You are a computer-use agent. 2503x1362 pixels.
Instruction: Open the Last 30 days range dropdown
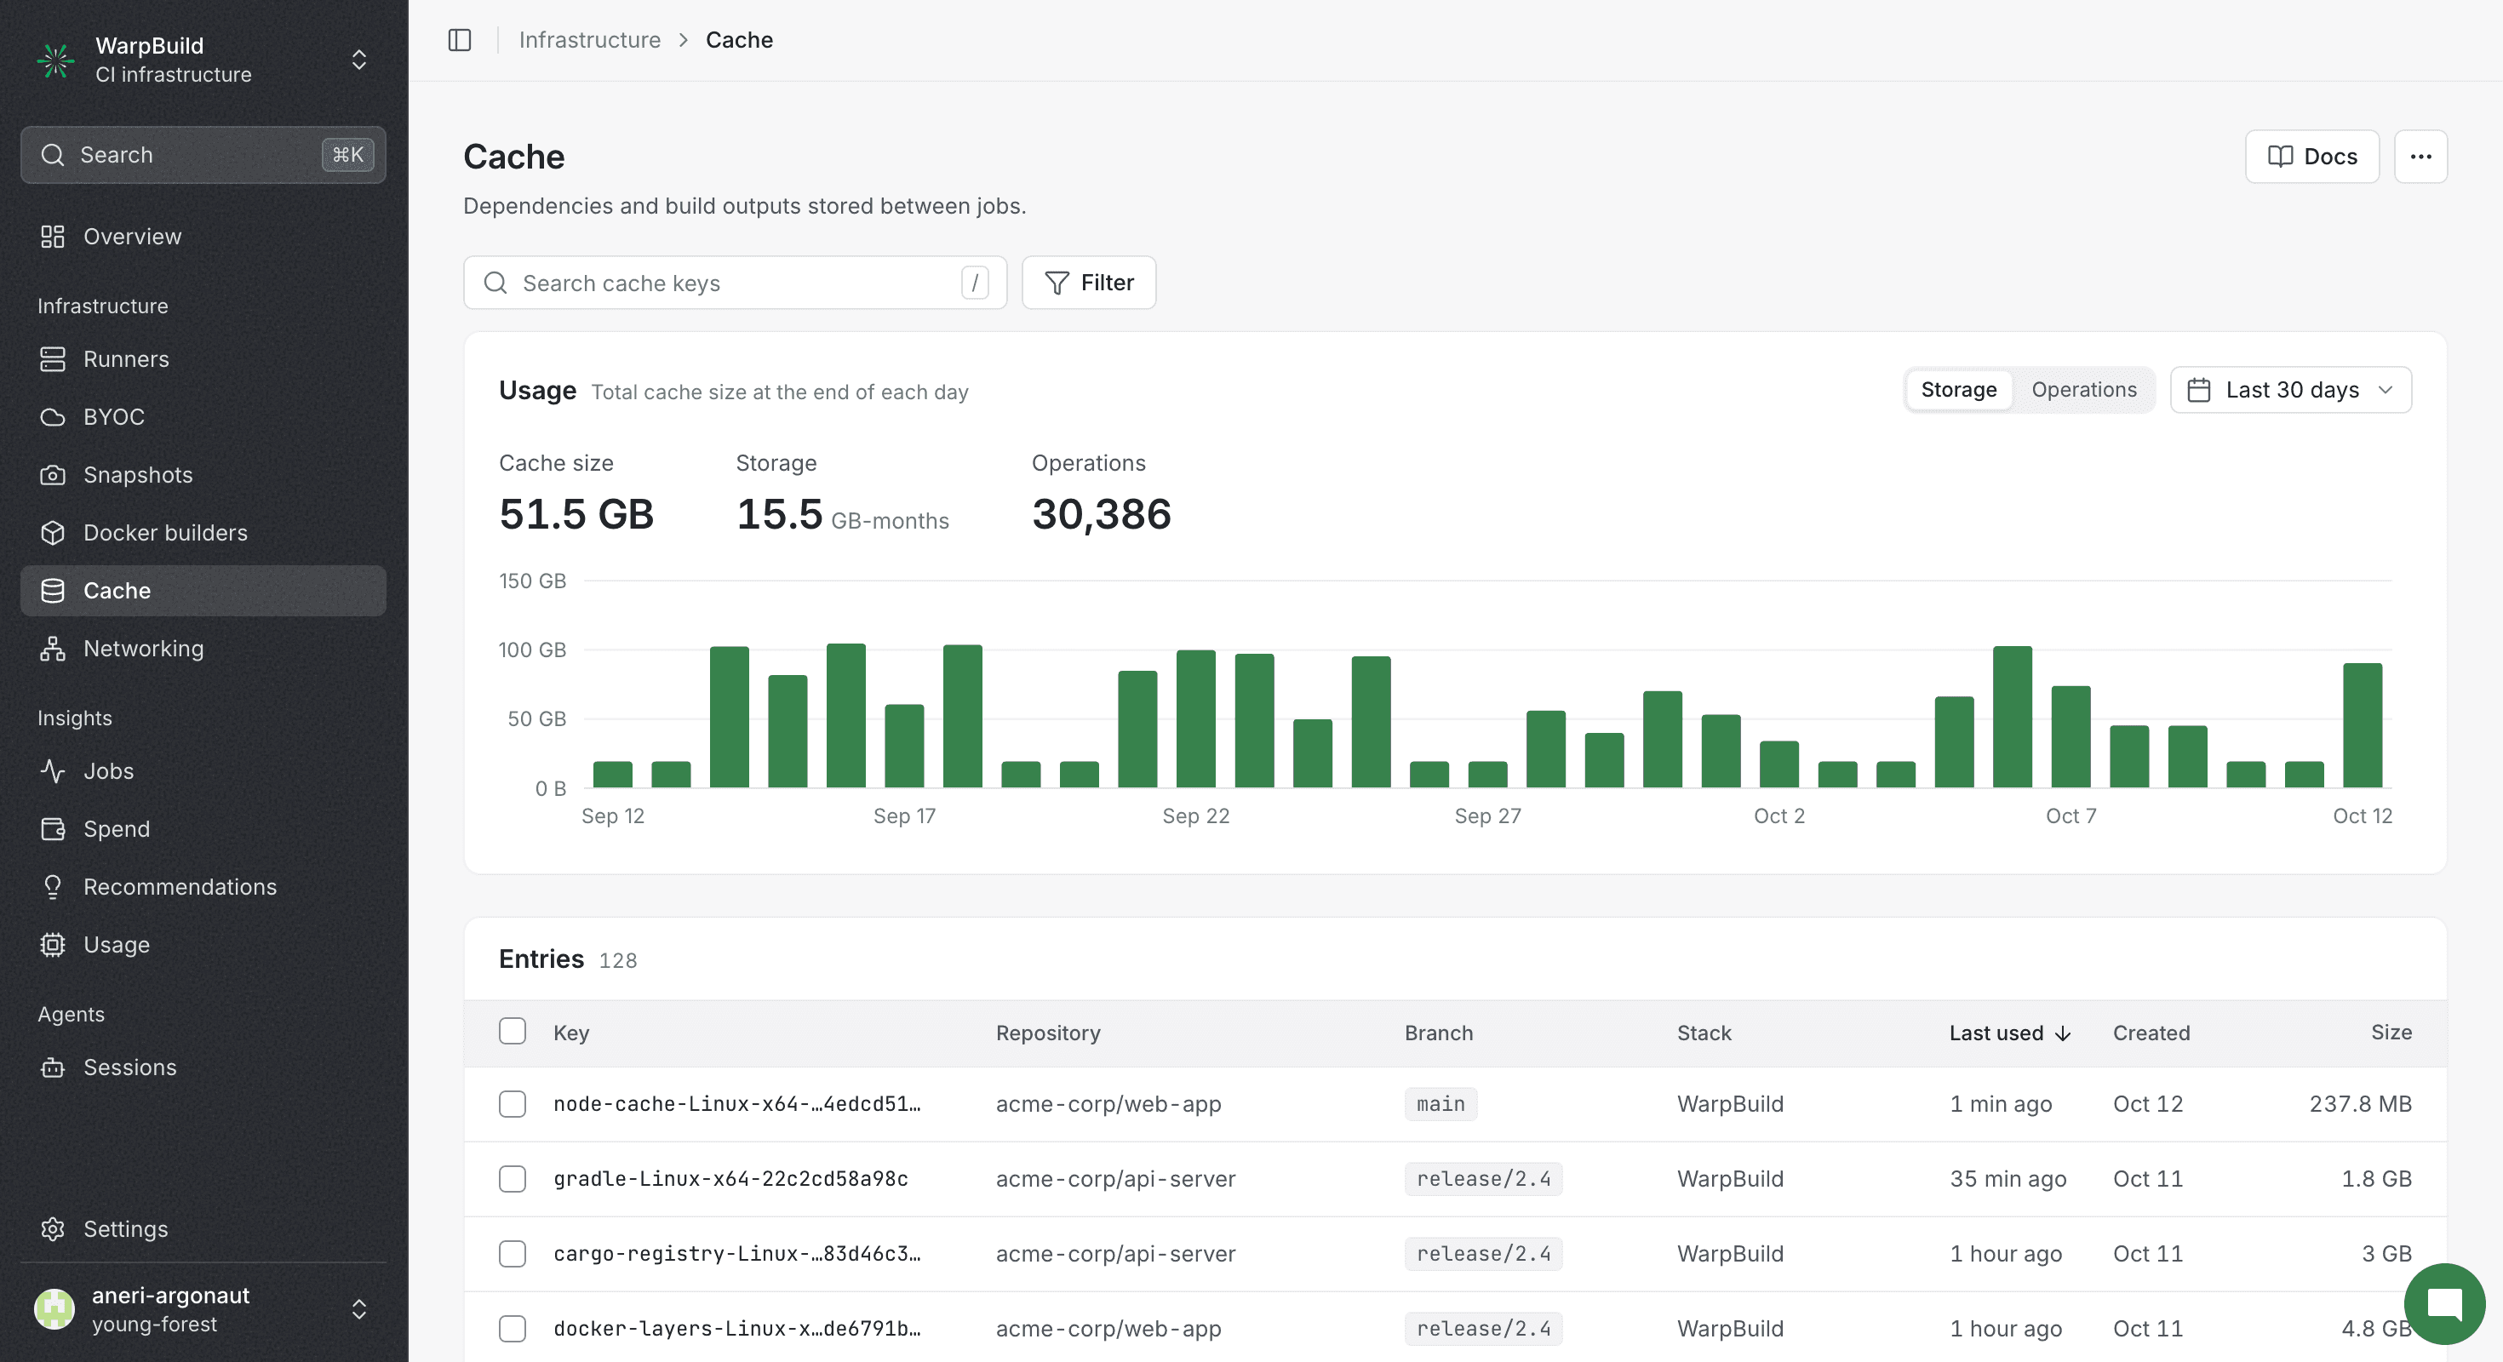[2290, 390]
